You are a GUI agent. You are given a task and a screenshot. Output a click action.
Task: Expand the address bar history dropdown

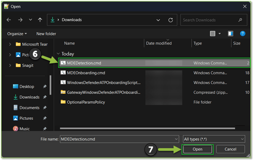coord(158,20)
